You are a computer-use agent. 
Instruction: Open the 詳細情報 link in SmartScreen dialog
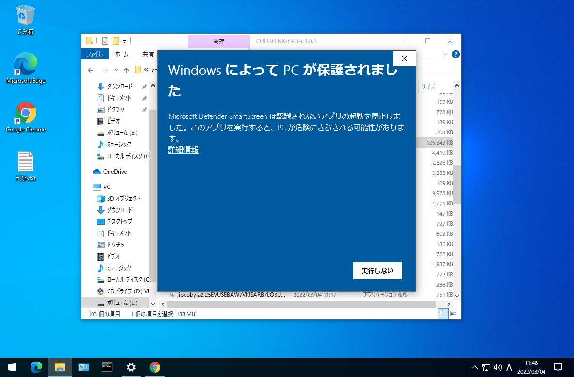183,150
